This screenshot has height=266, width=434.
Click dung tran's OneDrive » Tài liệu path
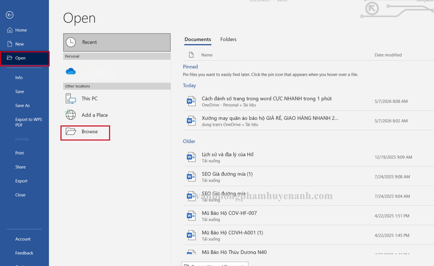tap(230, 124)
